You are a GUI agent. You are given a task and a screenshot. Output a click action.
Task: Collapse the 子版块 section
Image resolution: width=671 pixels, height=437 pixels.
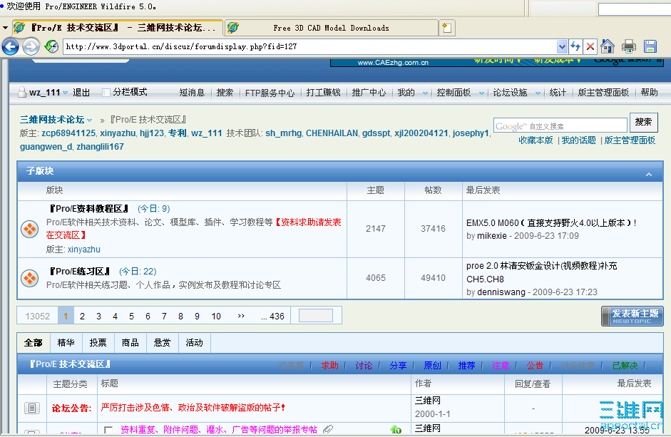point(649,174)
